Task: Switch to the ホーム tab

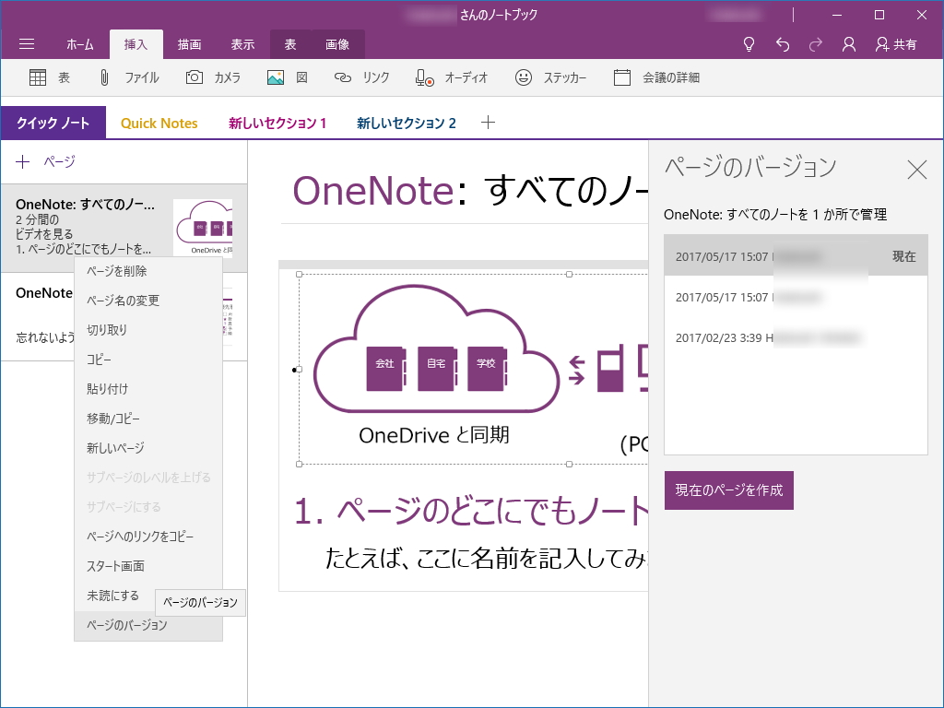Action: tap(80, 44)
